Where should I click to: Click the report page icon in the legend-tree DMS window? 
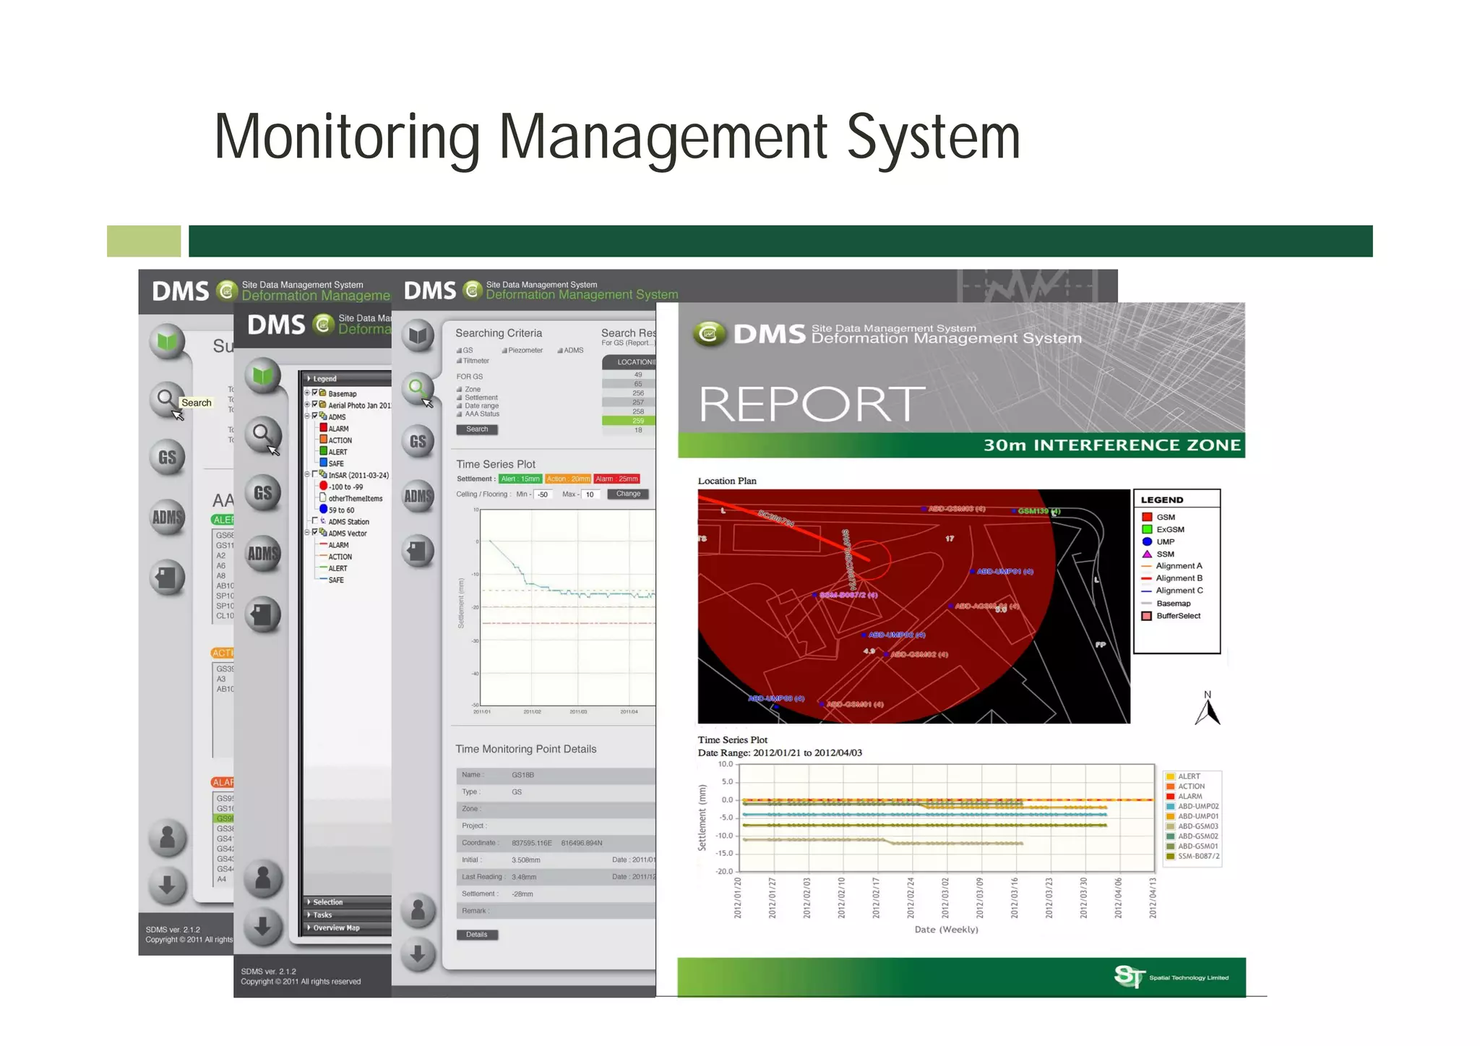click(x=262, y=614)
